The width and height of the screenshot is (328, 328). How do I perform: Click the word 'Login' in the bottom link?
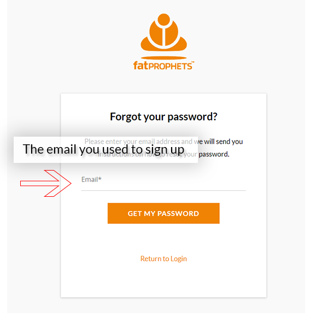point(179,259)
